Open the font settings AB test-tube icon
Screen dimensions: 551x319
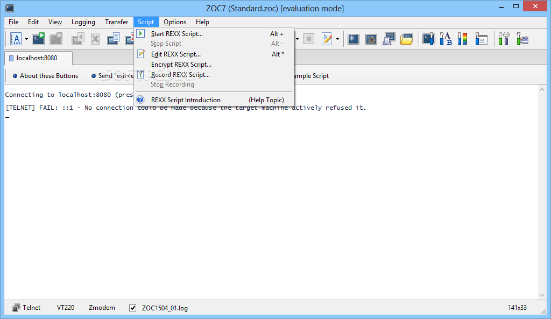pos(446,39)
